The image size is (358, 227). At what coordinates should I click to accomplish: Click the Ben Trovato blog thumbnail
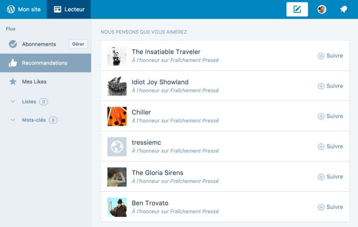tap(117, 207)
